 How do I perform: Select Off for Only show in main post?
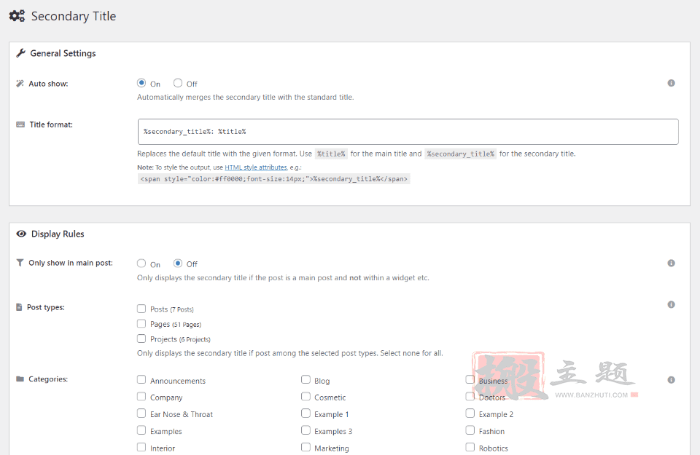pos(178,264)
